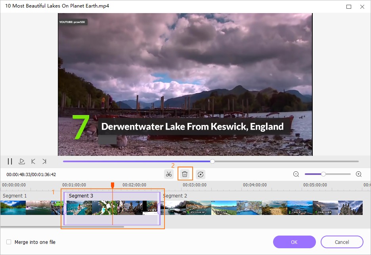Click the orange playhead marker

[113, 185]
